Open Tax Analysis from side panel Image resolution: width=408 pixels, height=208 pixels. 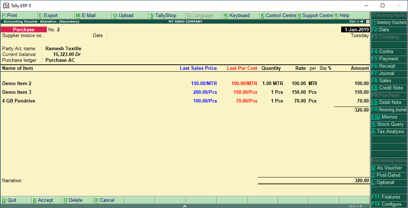click(x=389, y=132)
